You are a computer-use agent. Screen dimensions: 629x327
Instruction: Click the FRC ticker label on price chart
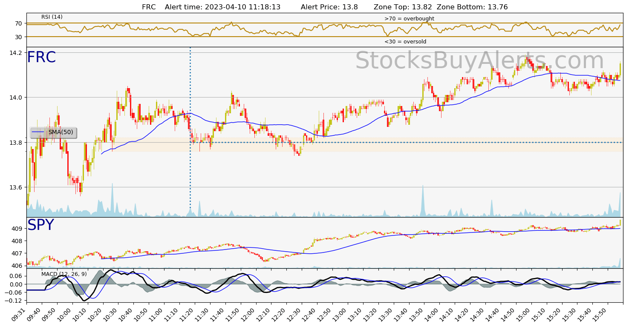41,57
